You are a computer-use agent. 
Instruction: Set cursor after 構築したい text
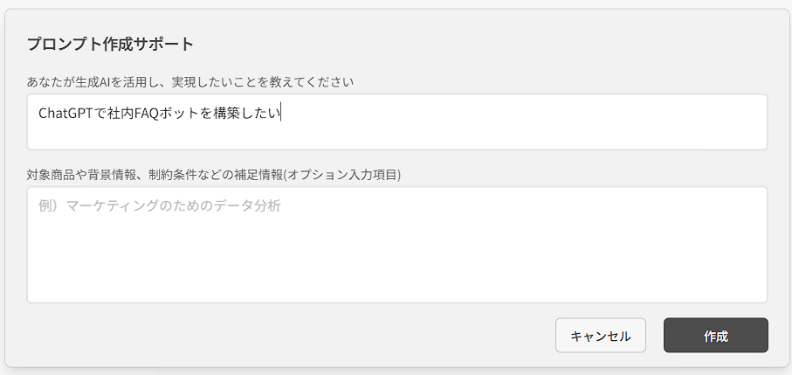281,114
